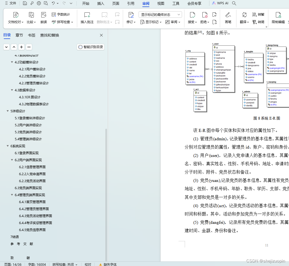Switch to the 页面 ribbon tab
This screenshot has width=289, height=266.
pos(116,3)
